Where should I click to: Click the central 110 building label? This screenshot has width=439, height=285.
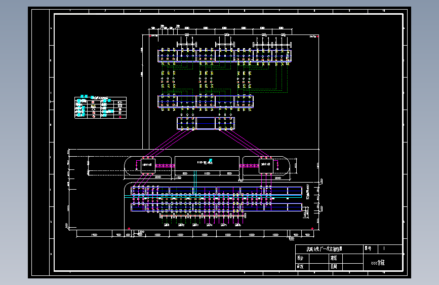(205, 162)
